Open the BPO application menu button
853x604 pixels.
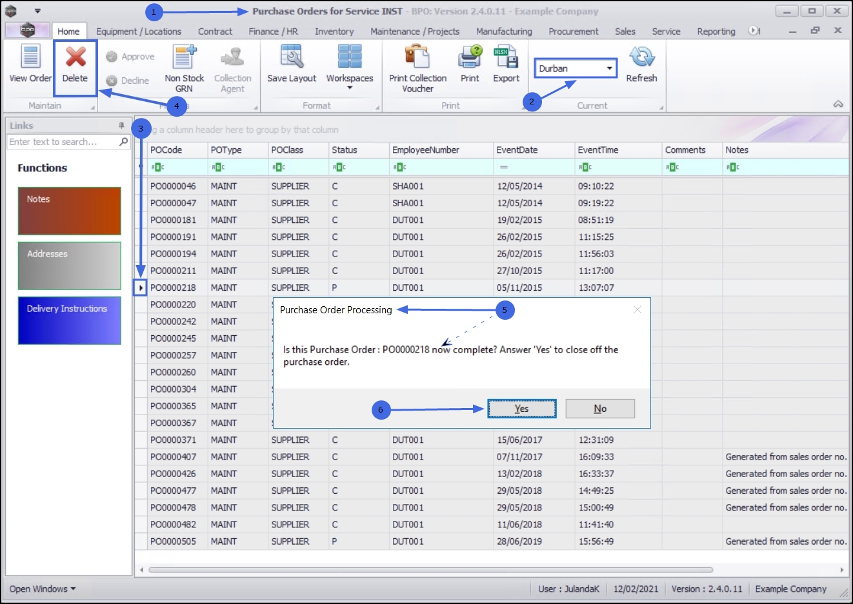[x=27, y=30]
